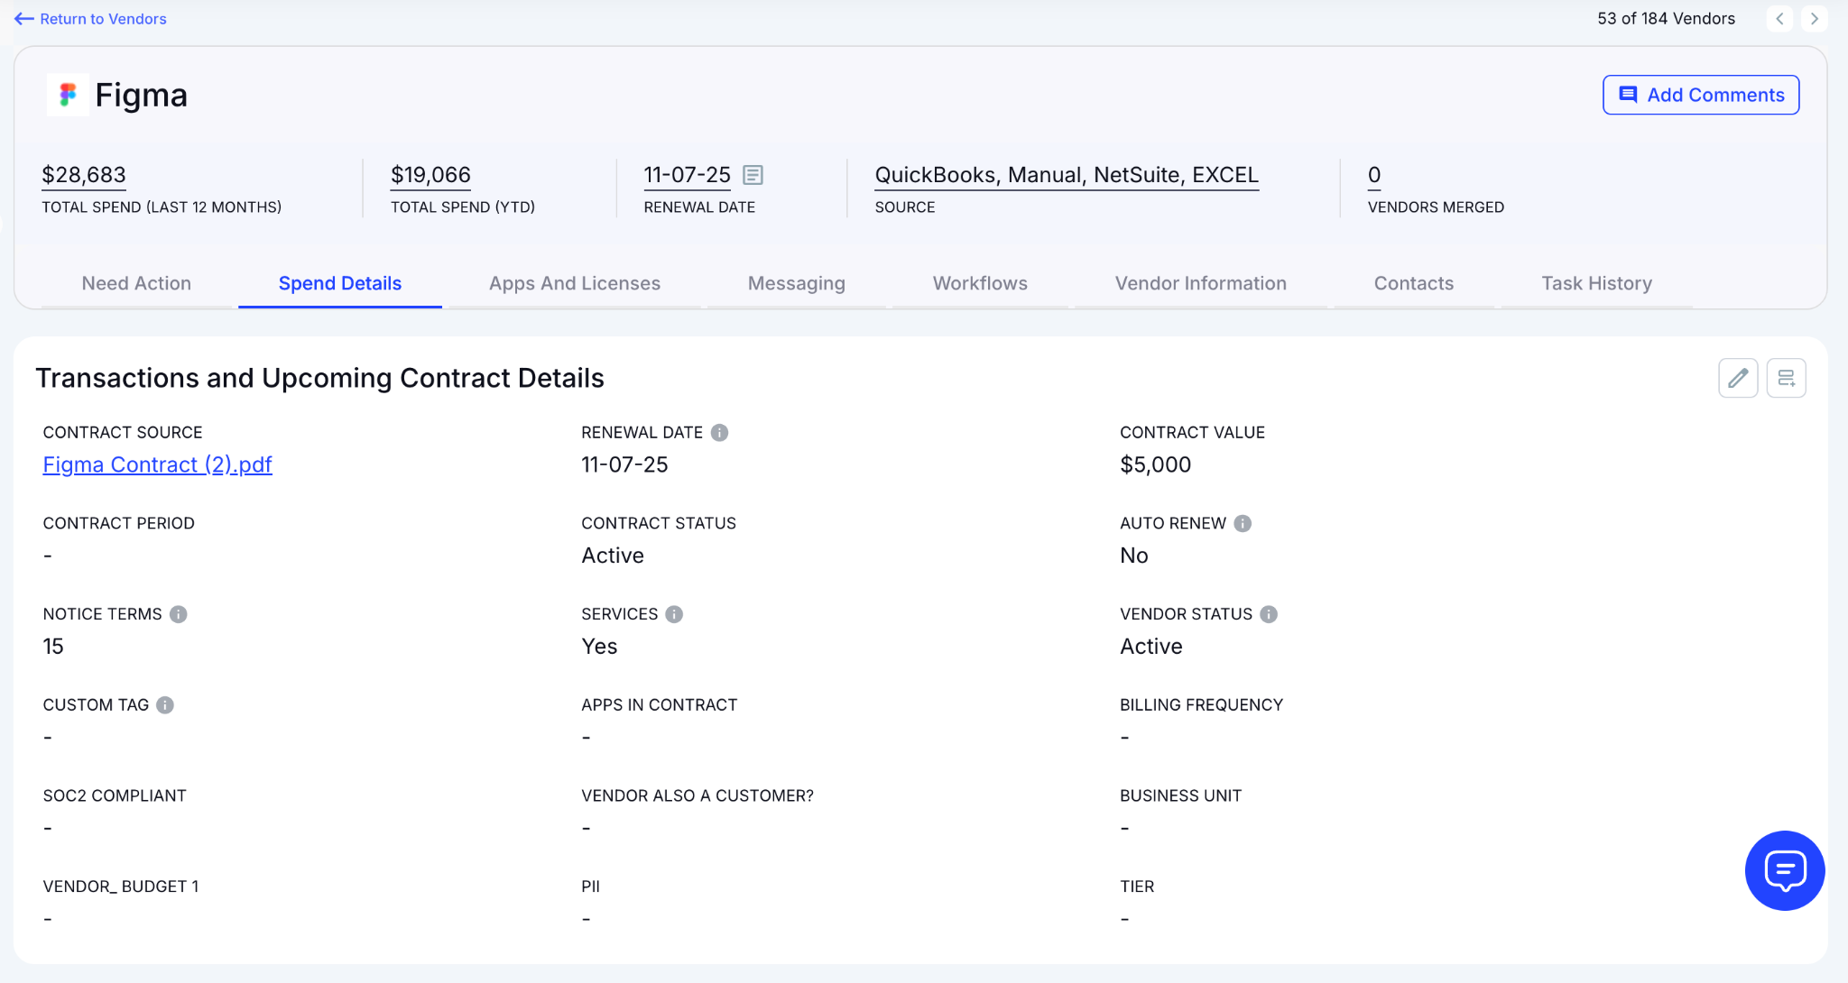Open the chat support bubble
Screen dimensions: 1848x983
[x=1784, y=870]
